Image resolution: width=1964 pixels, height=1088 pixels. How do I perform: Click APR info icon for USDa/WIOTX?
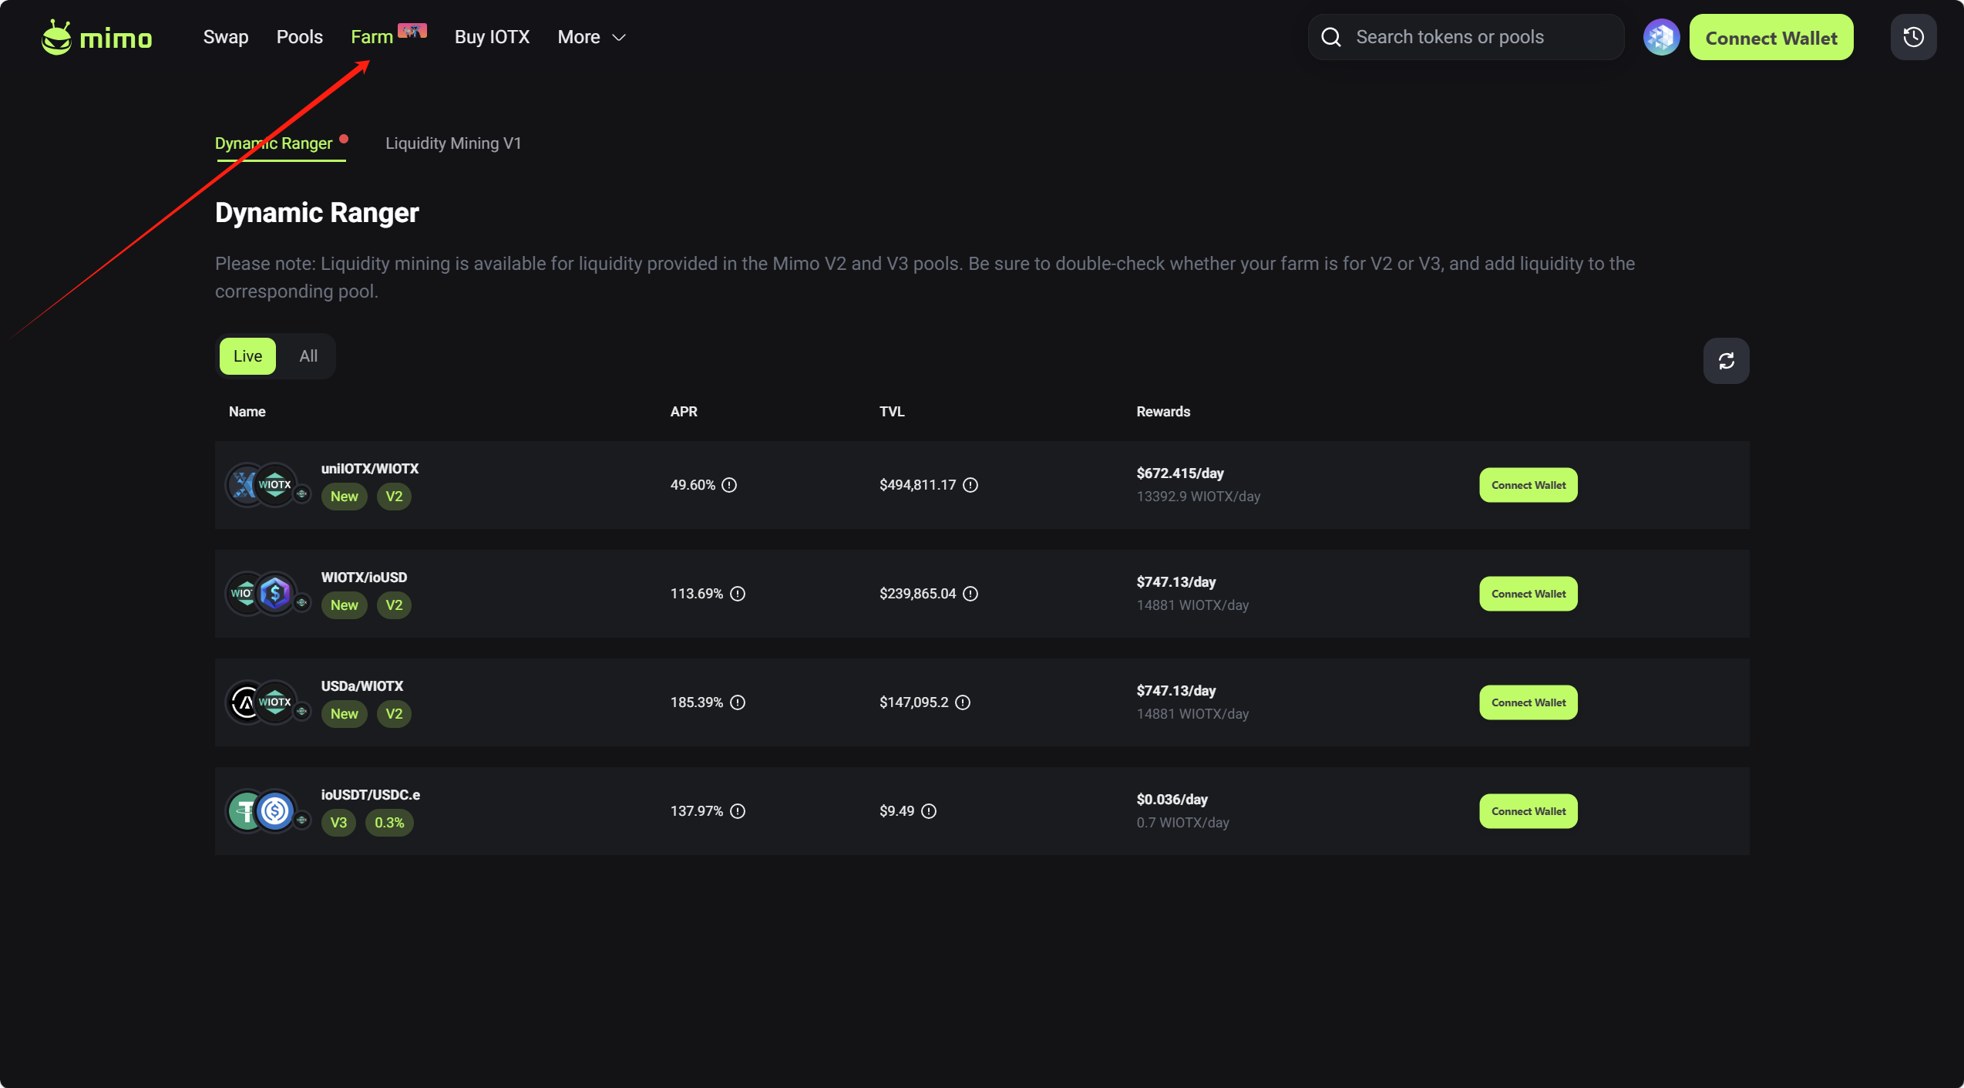738,702
